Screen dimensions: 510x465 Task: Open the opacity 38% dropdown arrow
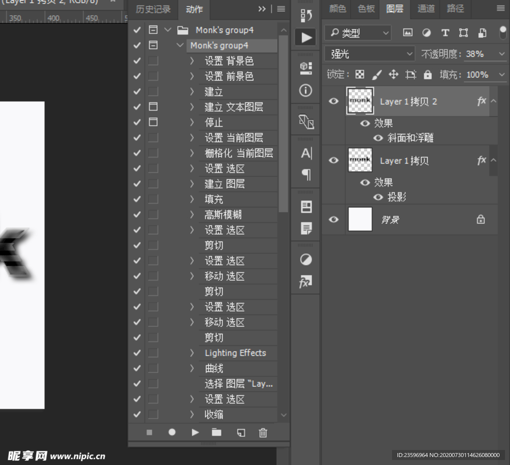pos(501,54)
